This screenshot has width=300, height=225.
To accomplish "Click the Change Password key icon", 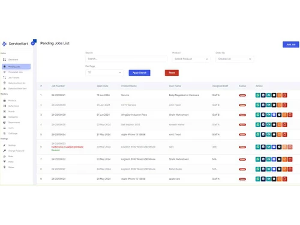I will click(x=4, y=151).
